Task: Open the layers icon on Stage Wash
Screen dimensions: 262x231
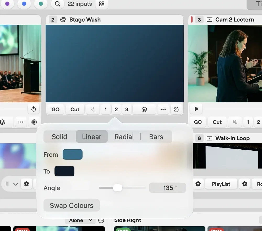Action: pos(144,109)
